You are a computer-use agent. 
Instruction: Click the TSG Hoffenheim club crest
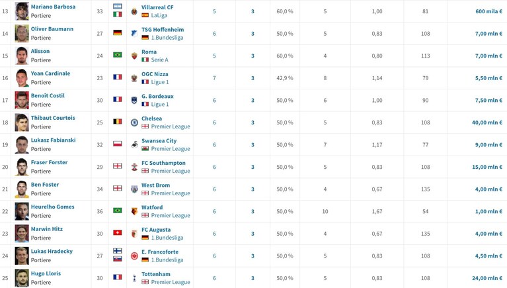point(134,33)
